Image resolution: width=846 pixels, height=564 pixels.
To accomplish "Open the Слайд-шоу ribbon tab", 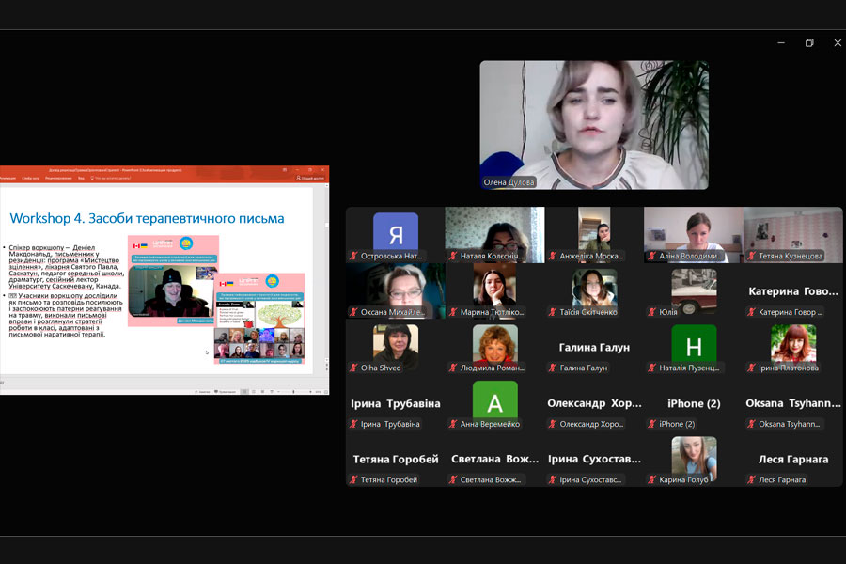I will click(30, 178).
